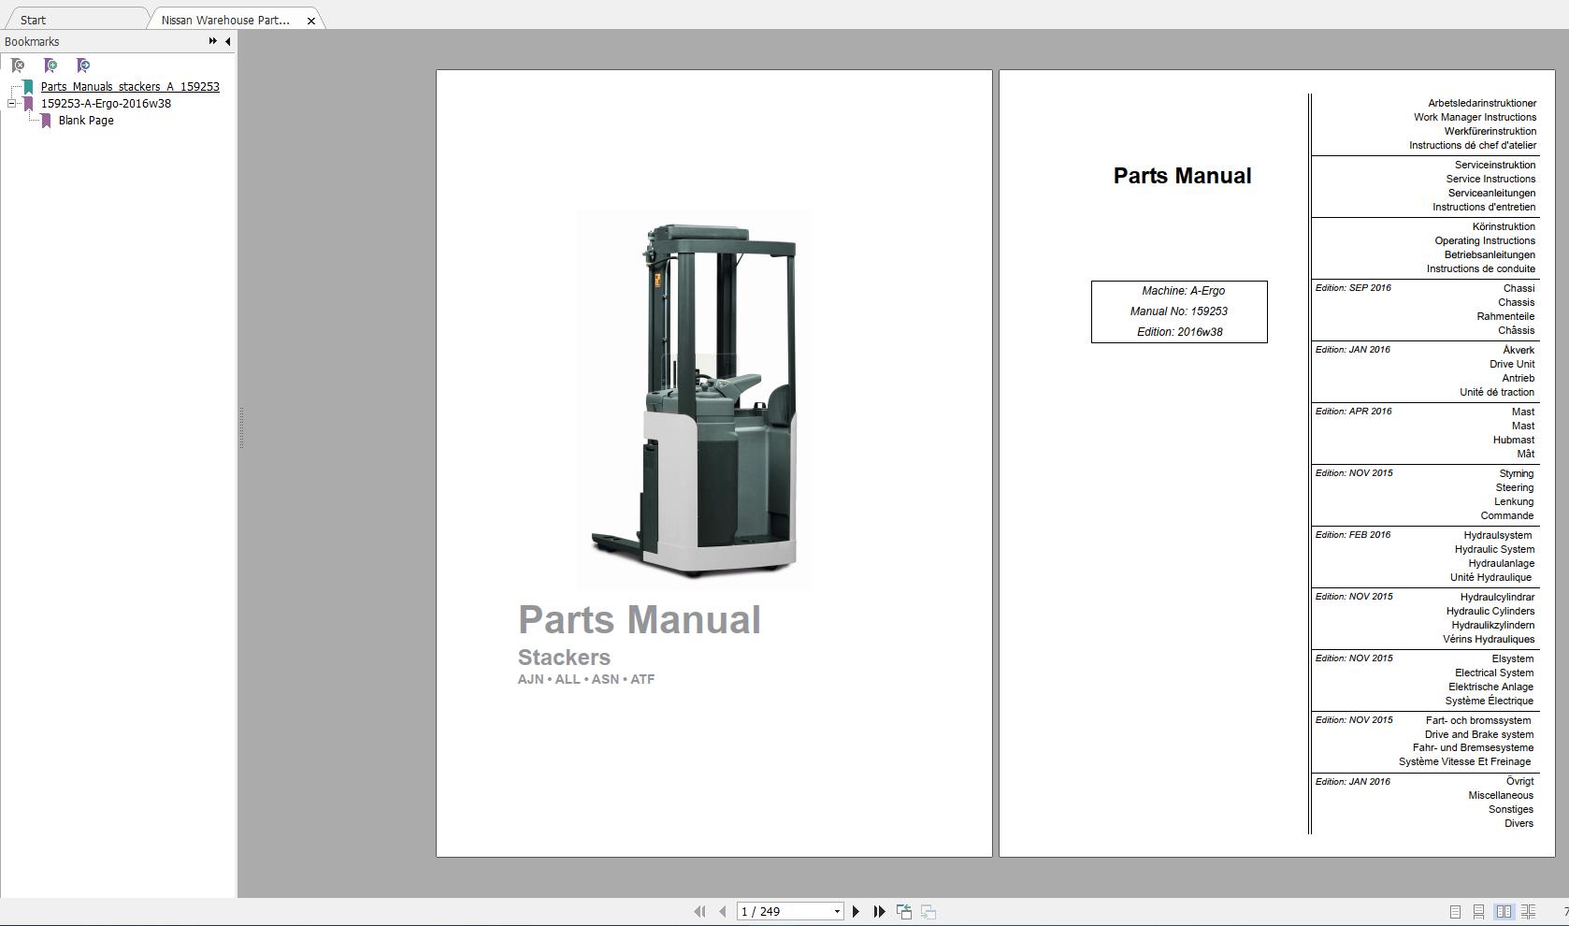The height and width of the screenshot is (926, 1569).
Task: Click the previous view navigation icon
Action: 904,911
